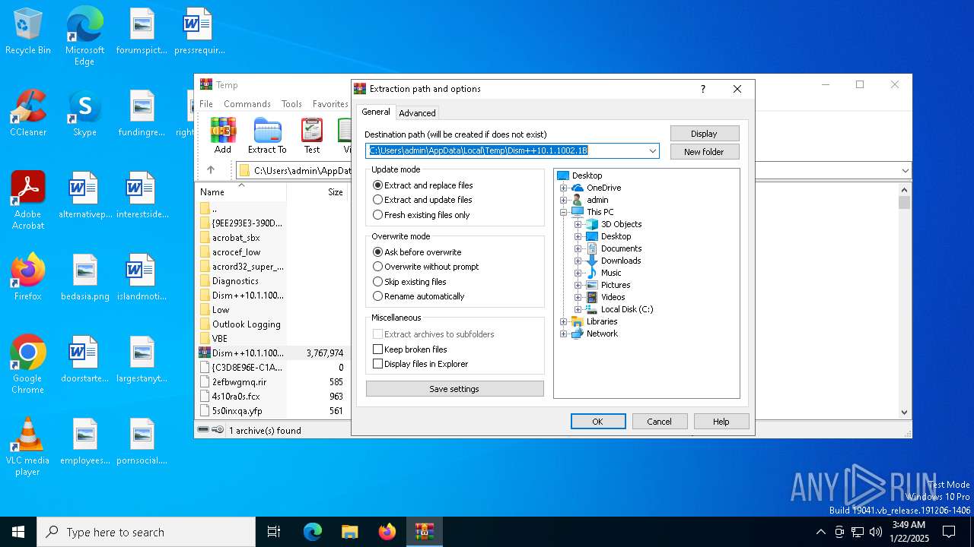Image resolution: width=974 pixels, height=547 pixels.
Task: Click the New folder button
Action: [x=704, y=152]
